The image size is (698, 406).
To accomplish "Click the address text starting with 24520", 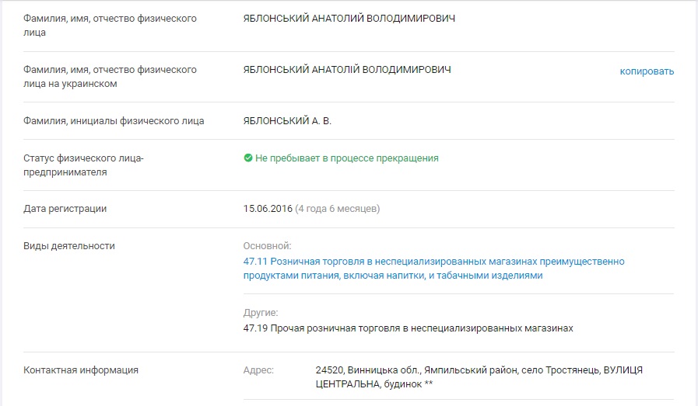I will pyautogui.click(x=479, y=377).
